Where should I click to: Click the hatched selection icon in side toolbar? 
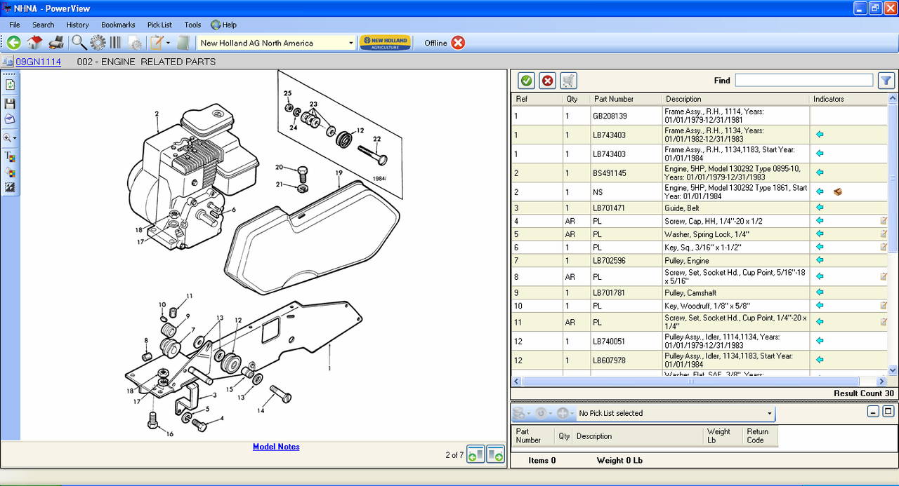(x=10, y=187)
